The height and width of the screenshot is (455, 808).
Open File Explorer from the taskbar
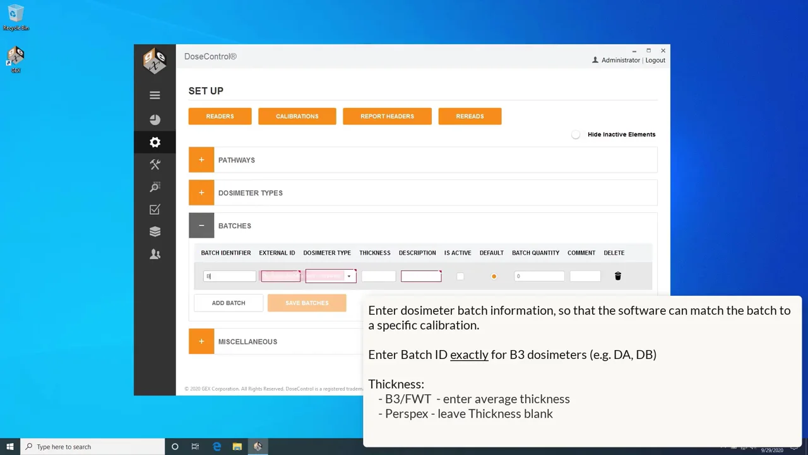tap(237, 447)
